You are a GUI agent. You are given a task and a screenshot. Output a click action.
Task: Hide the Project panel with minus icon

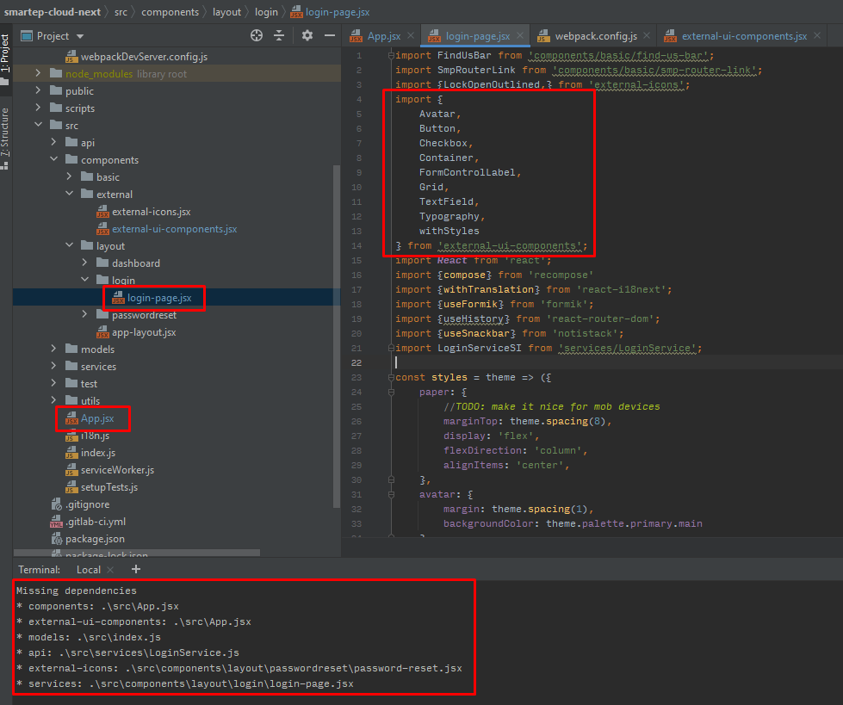(x=330, y=36)
